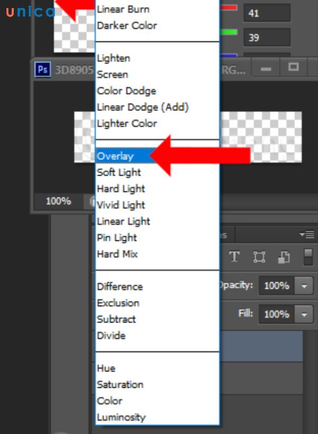
Task: Click the document zoom 100% field
Action: [x=58, y=201]
